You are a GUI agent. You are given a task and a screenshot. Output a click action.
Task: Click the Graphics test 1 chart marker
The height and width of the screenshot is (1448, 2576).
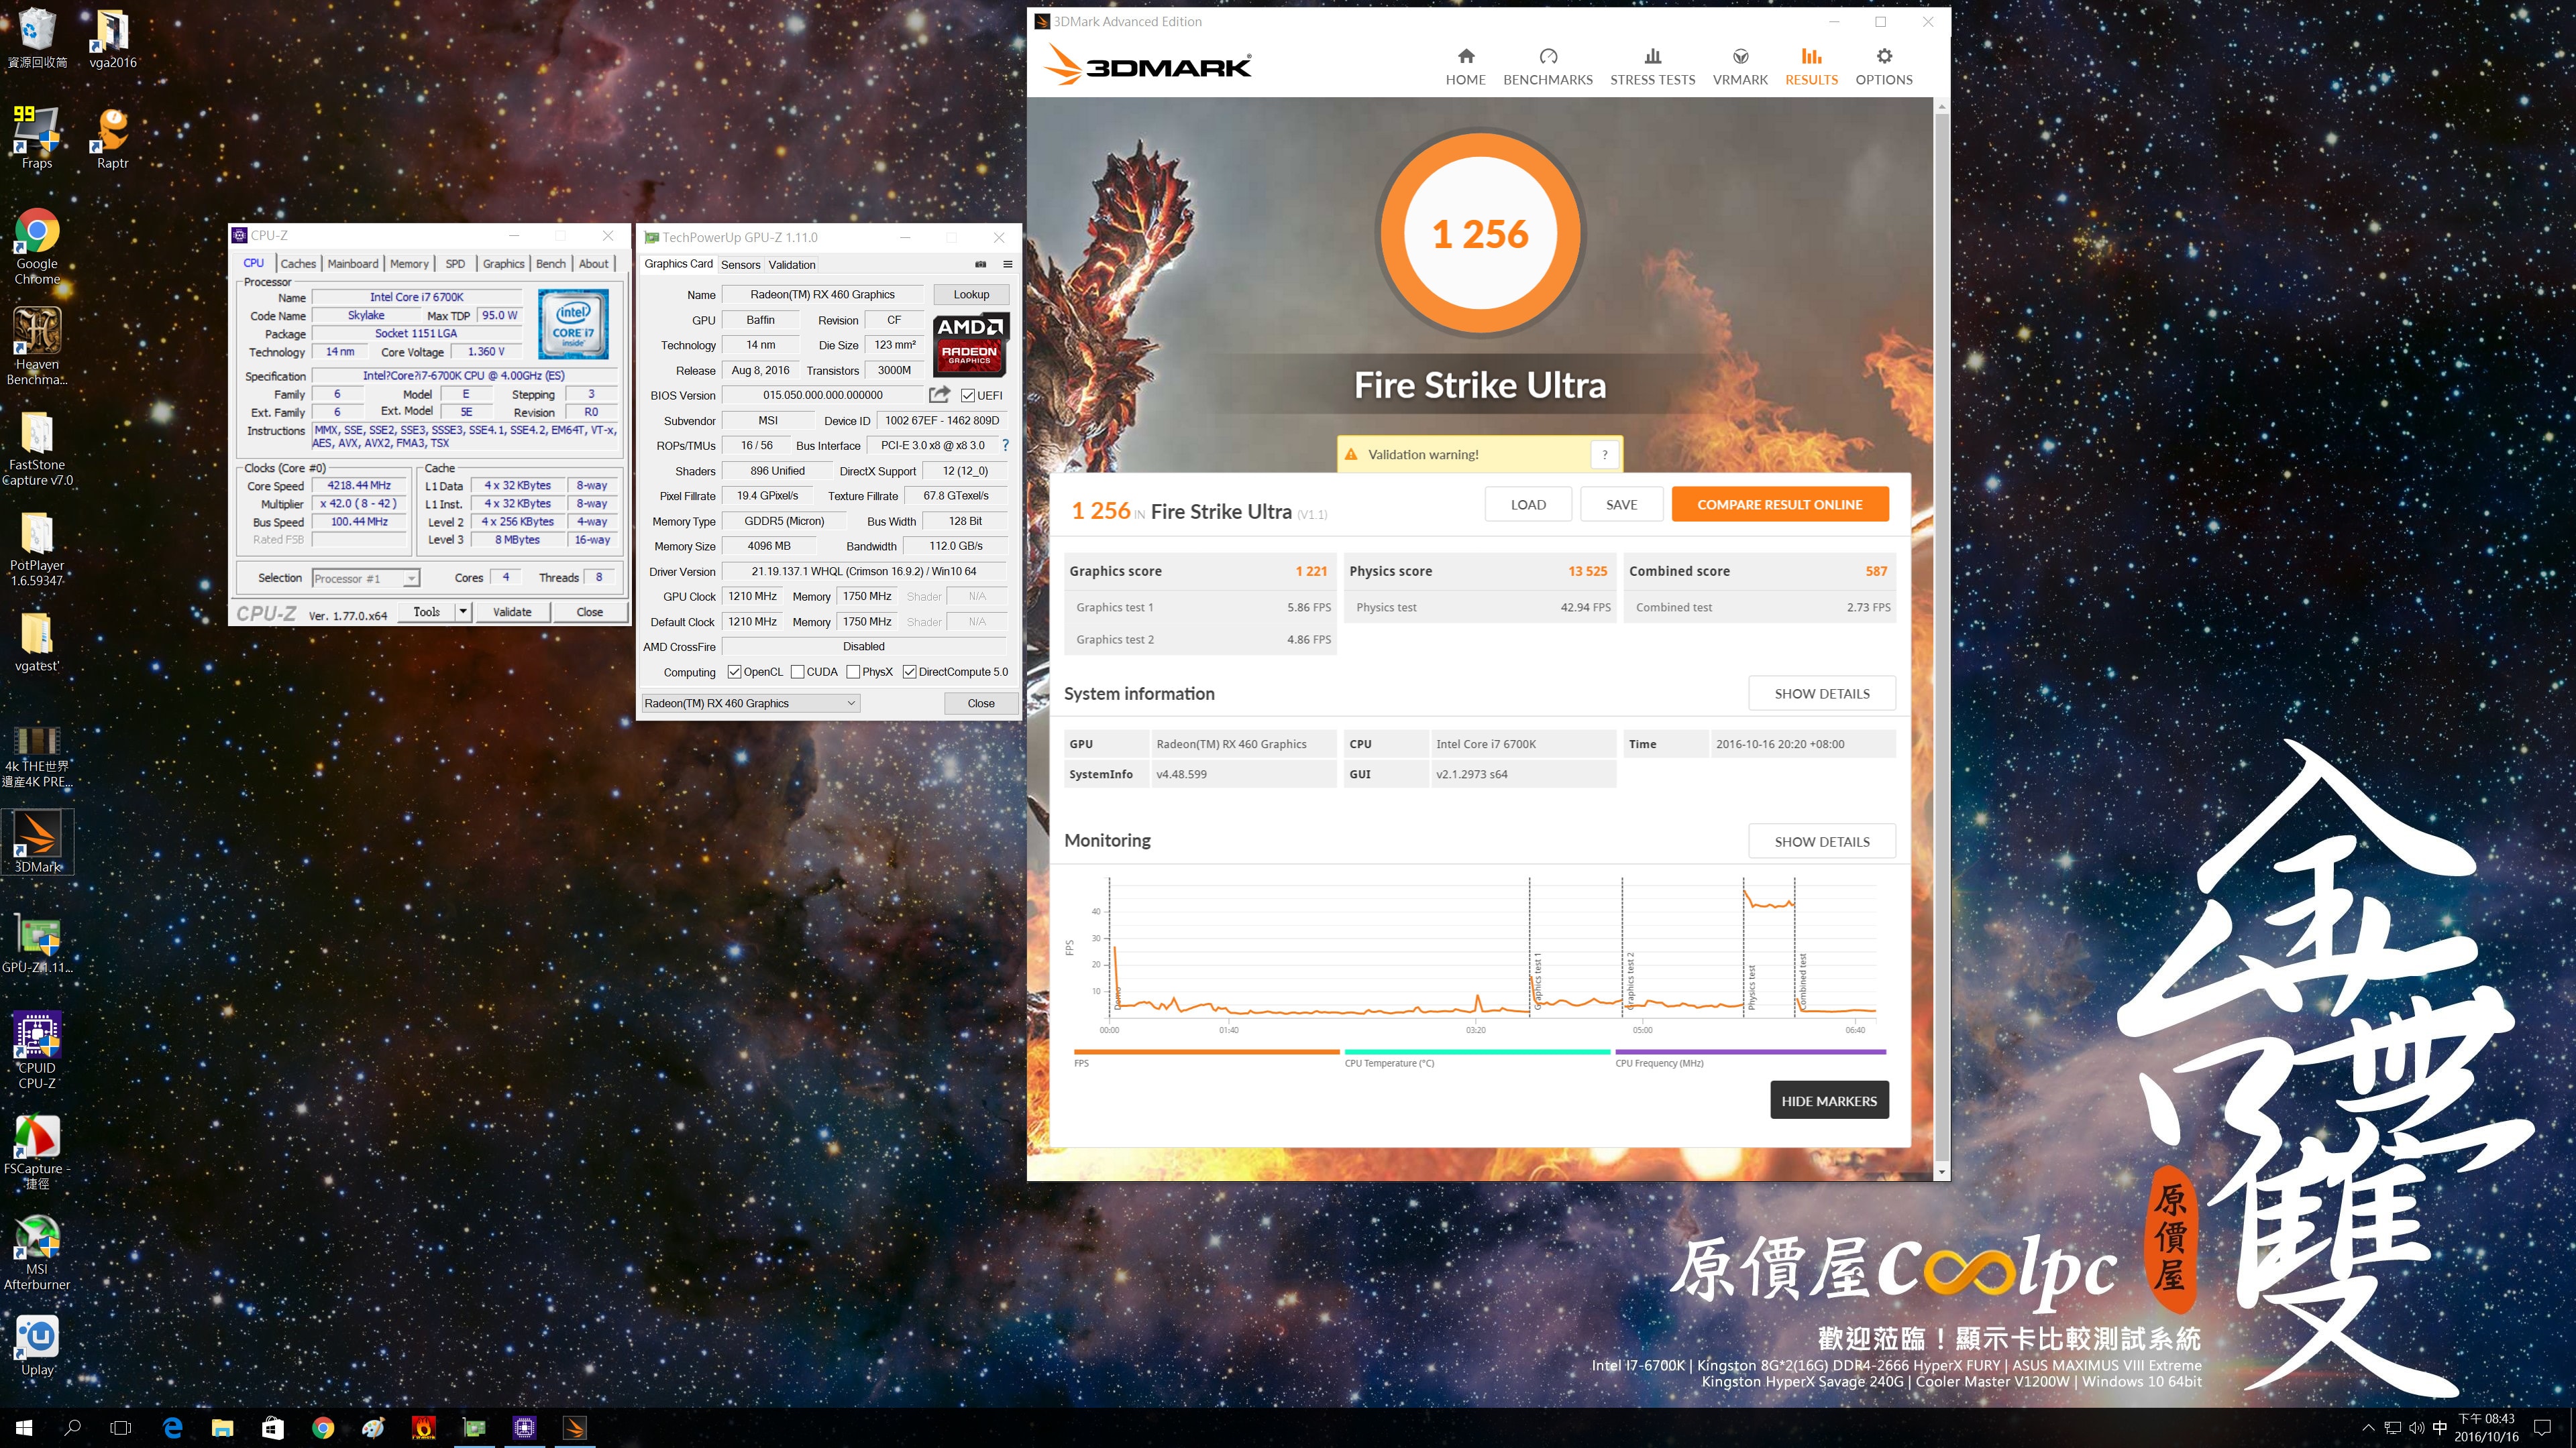coord(1537,980)
